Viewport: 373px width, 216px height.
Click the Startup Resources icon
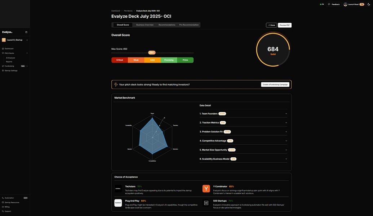coord(3,202)
